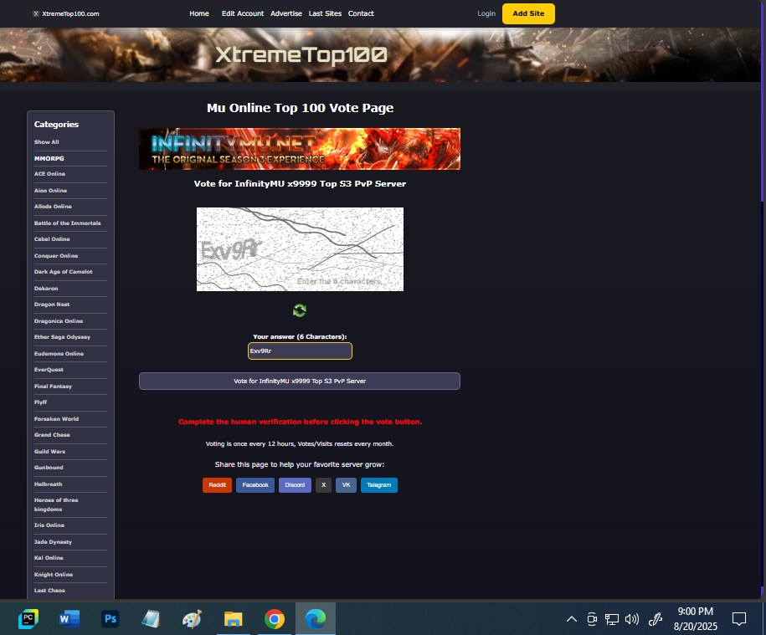Share the page on Discord

click(295, 485)
